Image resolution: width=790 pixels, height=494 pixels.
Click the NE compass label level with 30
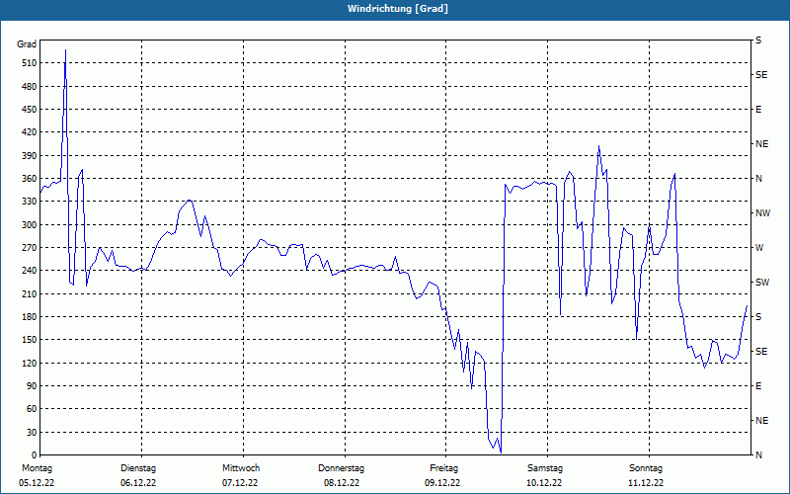coord(761,421)
